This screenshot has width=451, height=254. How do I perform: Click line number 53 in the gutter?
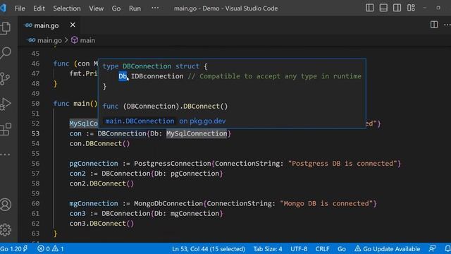35,133
